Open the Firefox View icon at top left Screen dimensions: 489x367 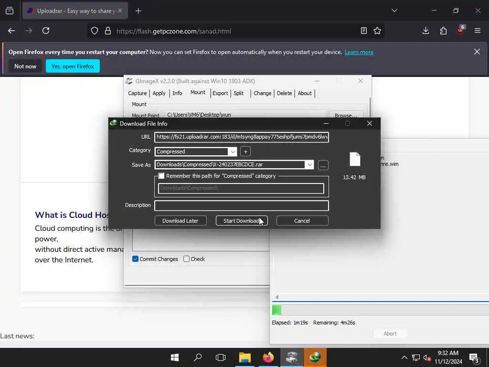coord(10,11)
